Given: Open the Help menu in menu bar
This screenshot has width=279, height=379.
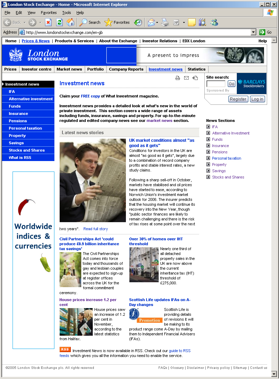Looking at the screenshot, I should pos(80,13).
